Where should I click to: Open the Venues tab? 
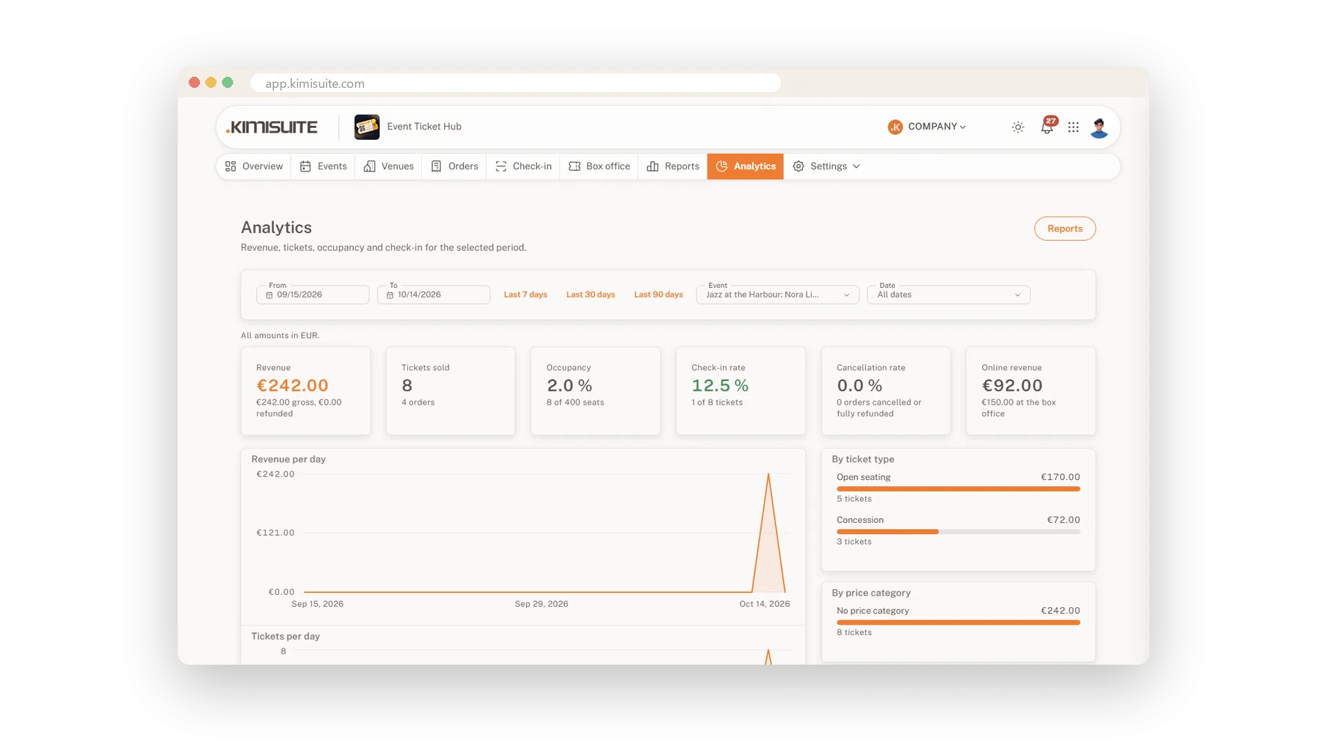click(x=389, y=167)
